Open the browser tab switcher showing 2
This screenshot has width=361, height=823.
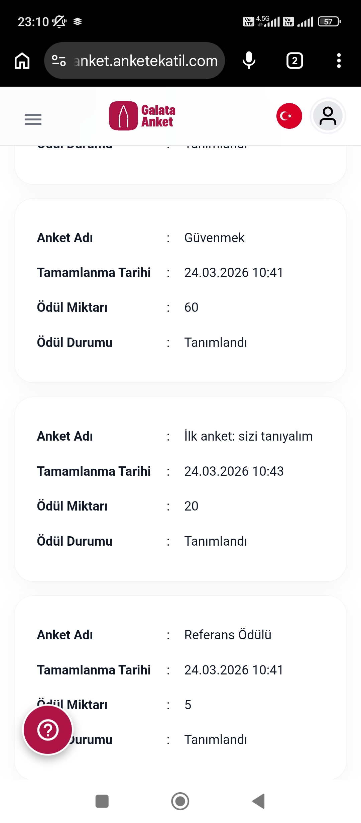point(294,61)
